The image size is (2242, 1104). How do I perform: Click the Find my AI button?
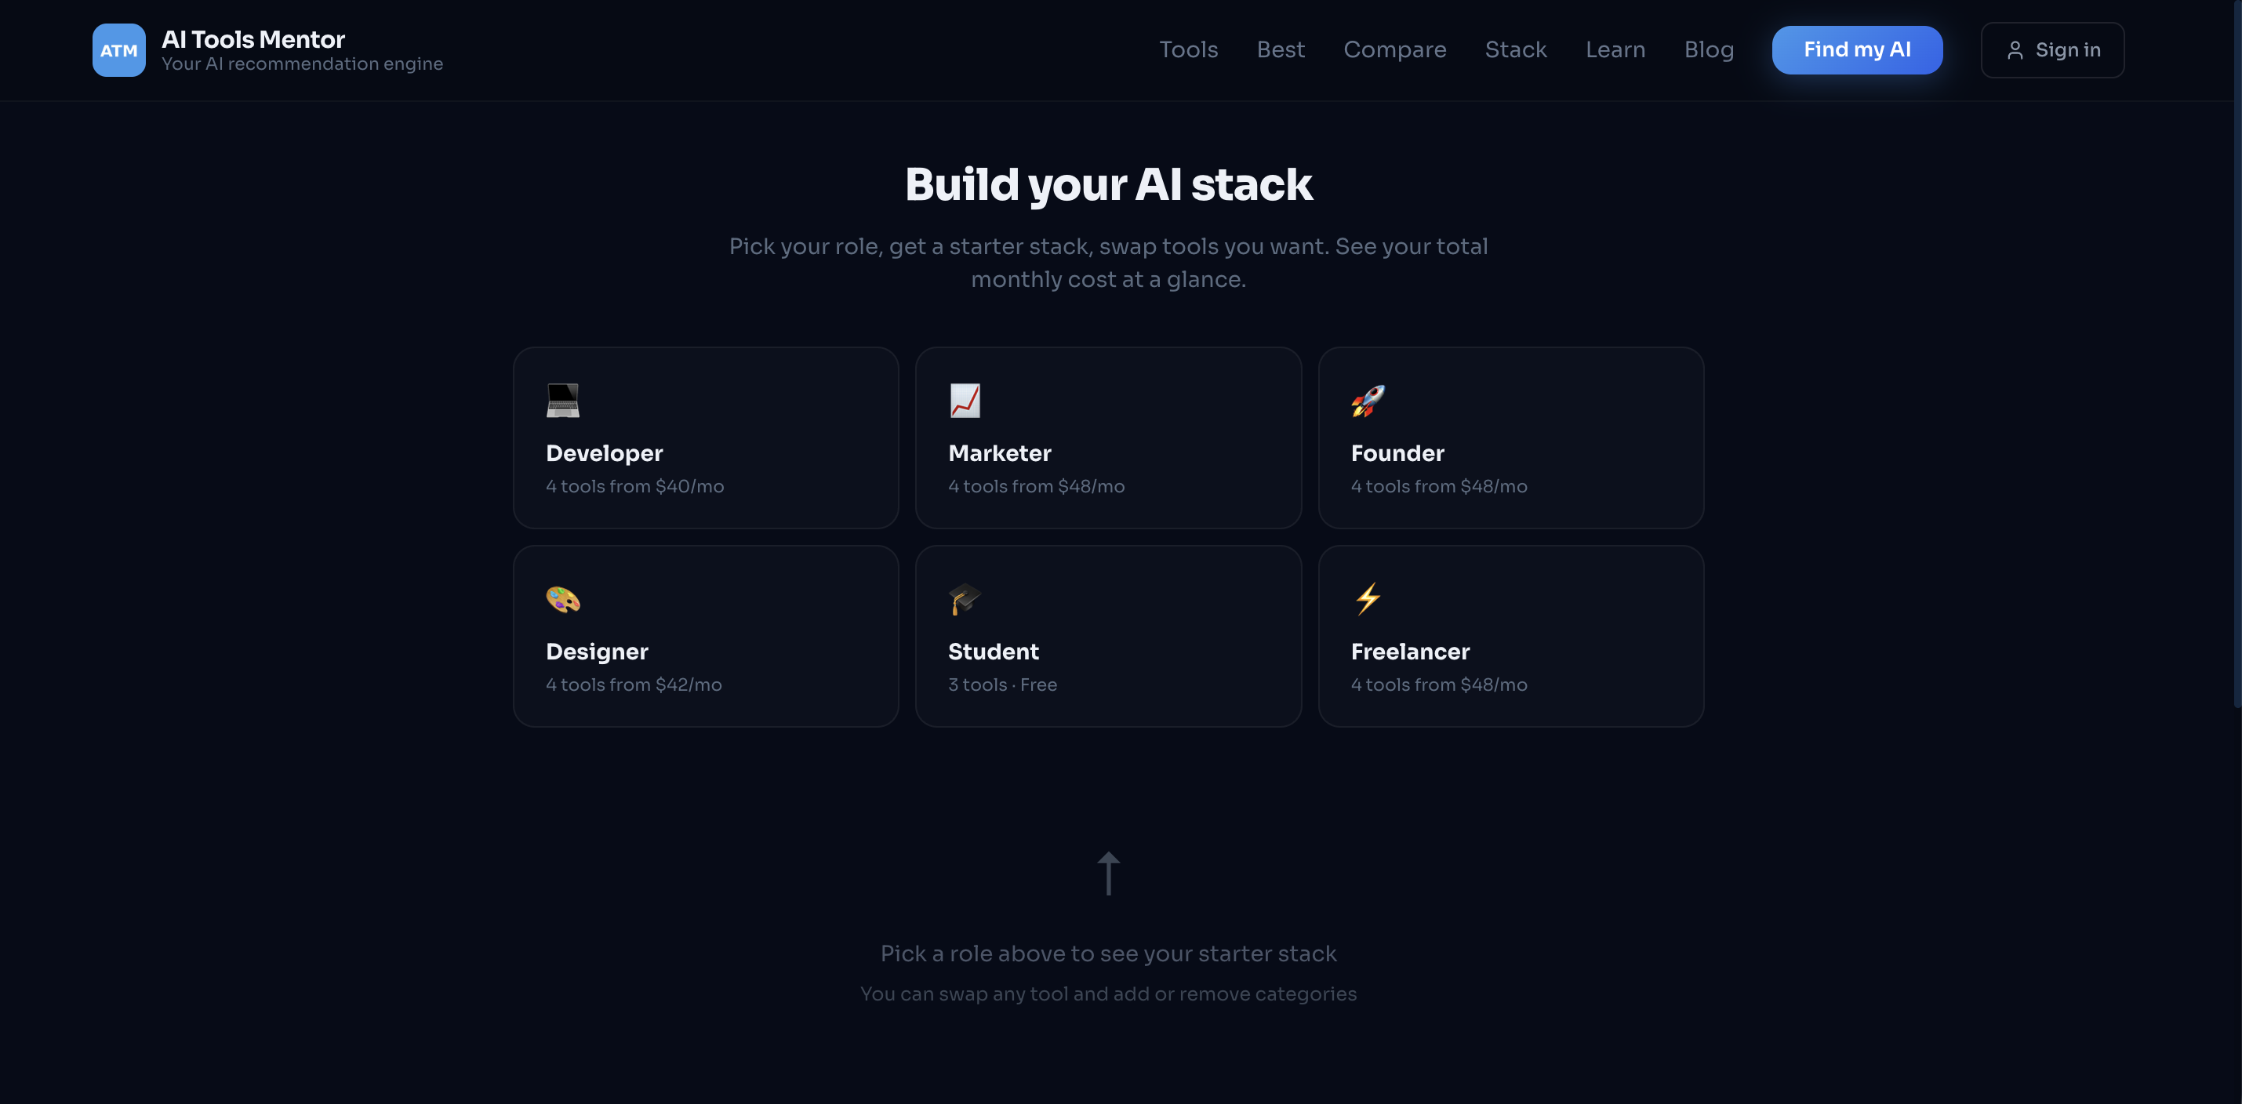[1856, 49]
